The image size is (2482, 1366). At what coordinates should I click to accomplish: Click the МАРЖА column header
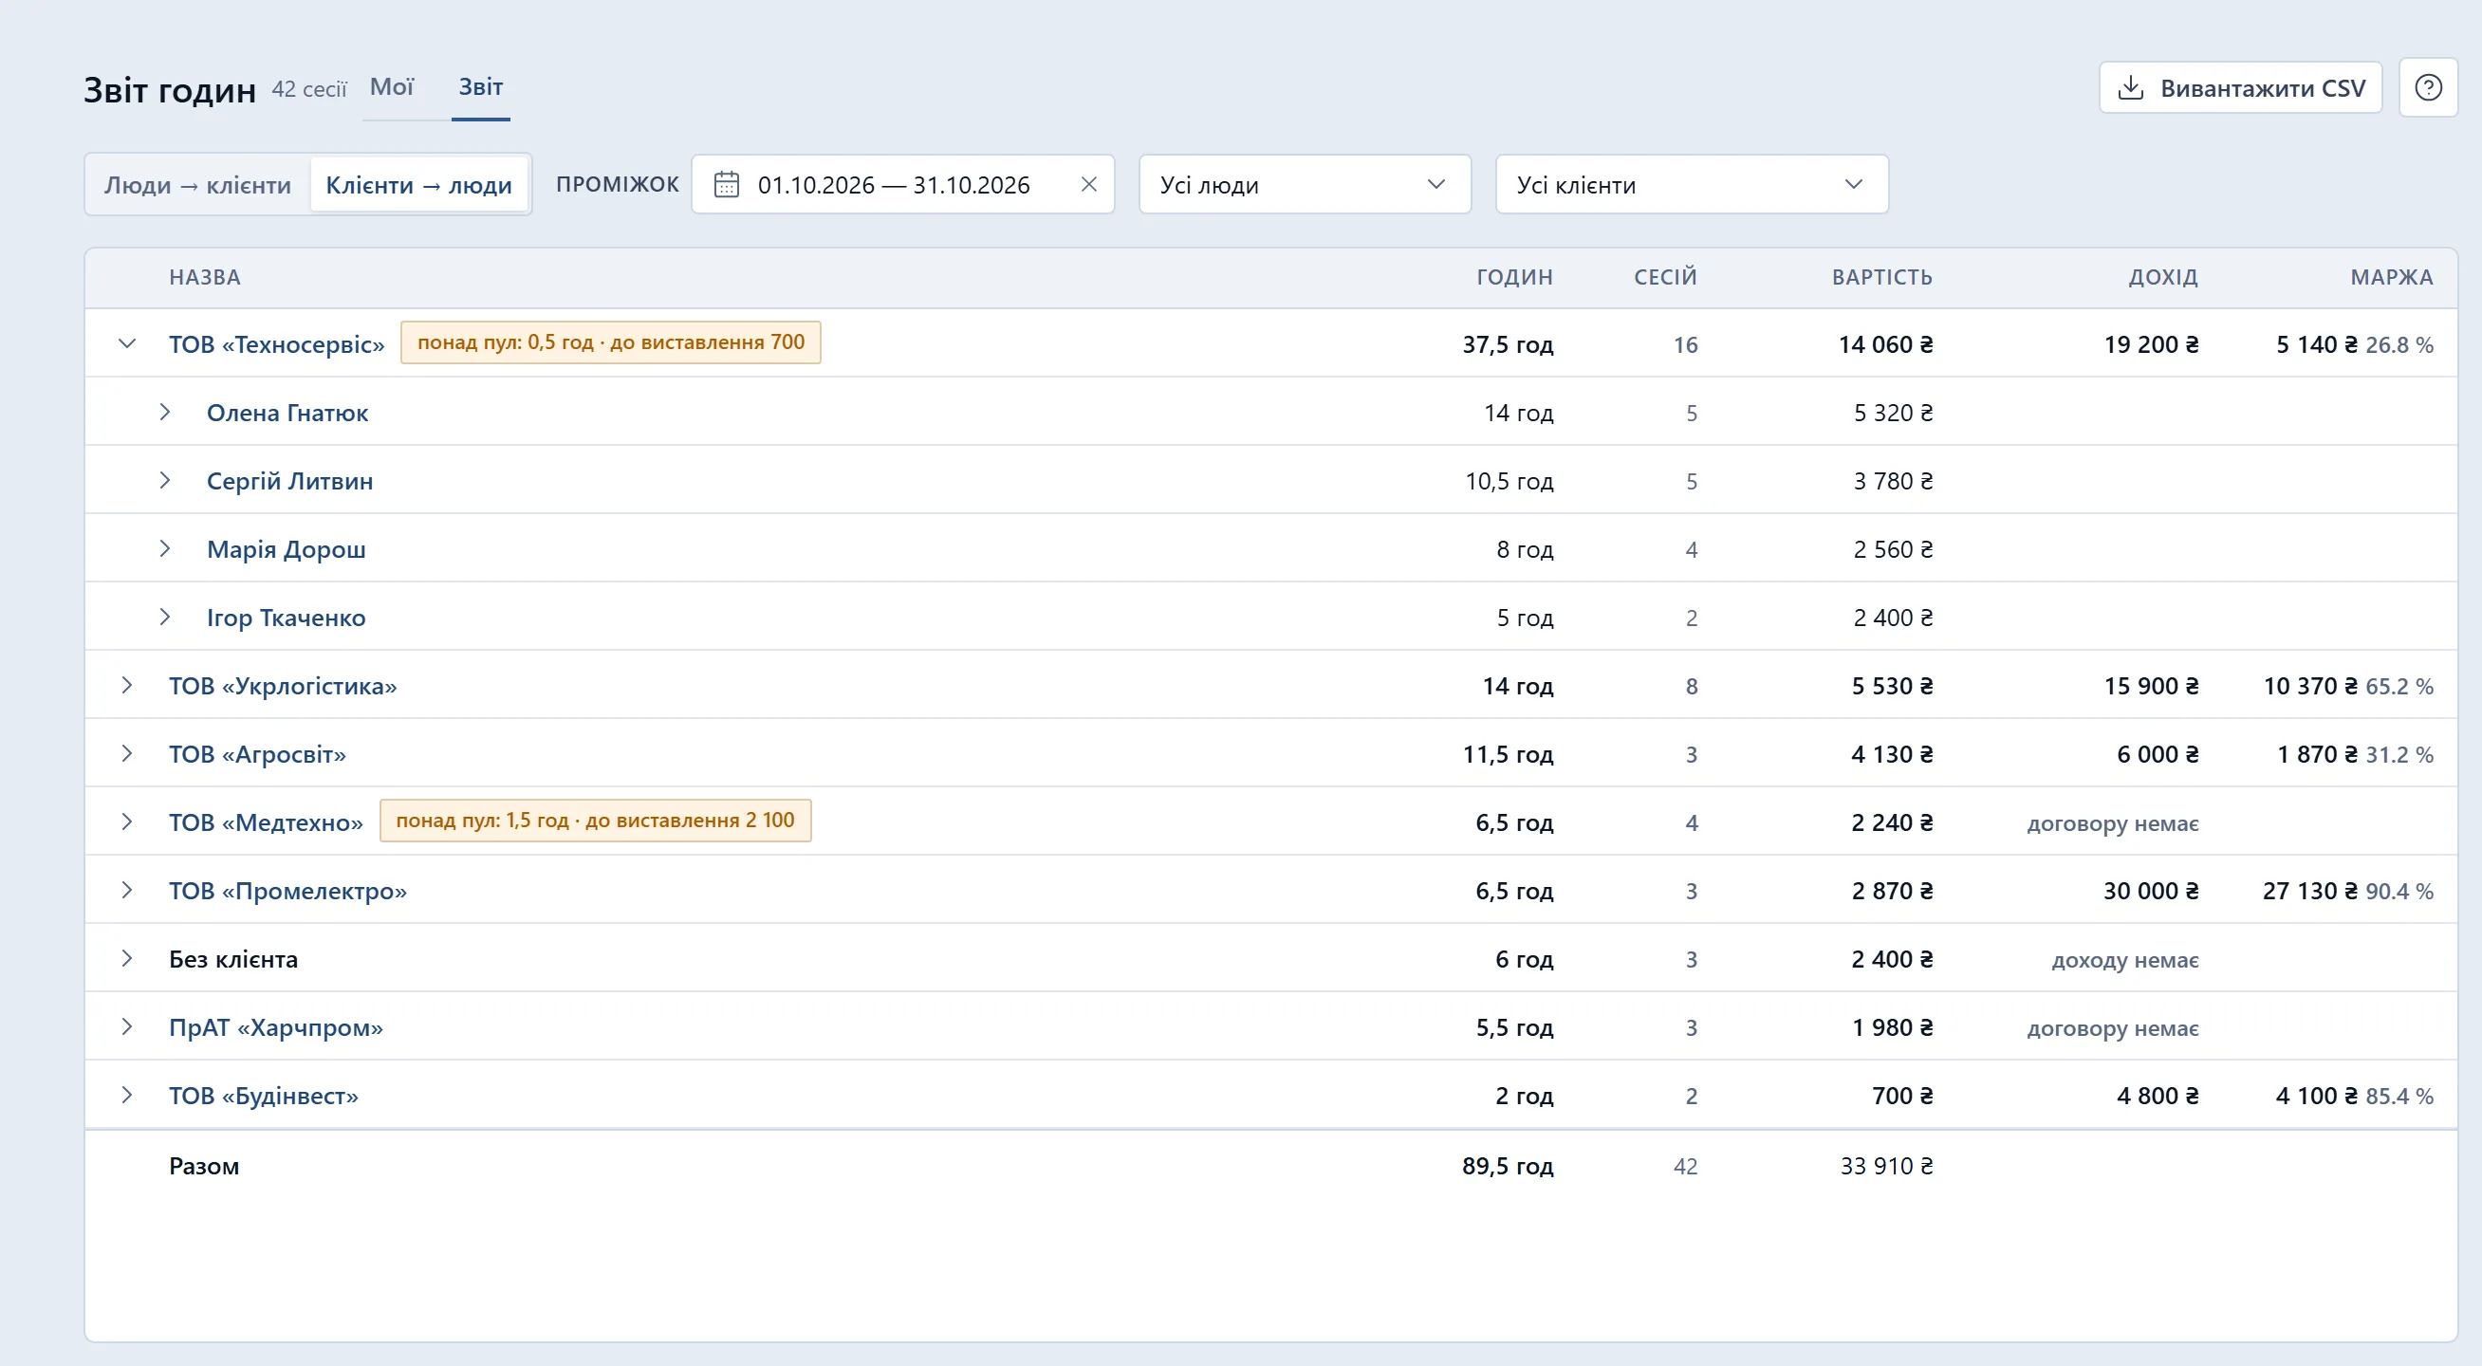pos(2392,277)
